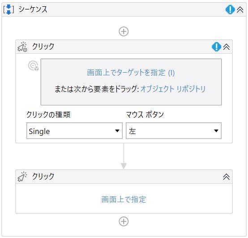Select the first クリック activity title
The height and width of the screenshot is (238, 248).
[43, 47]
